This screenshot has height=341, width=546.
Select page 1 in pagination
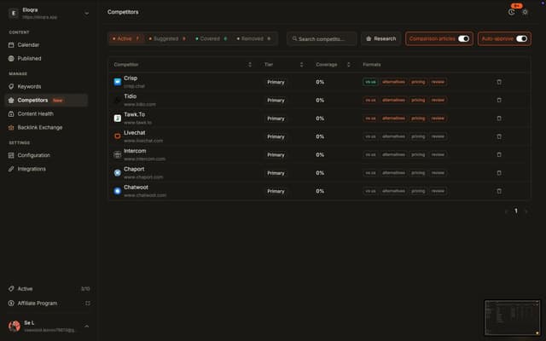[x=516, y=211]
